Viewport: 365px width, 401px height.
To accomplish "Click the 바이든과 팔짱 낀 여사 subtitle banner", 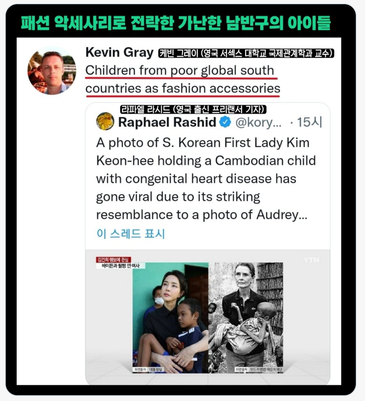I will coord(120,266).
